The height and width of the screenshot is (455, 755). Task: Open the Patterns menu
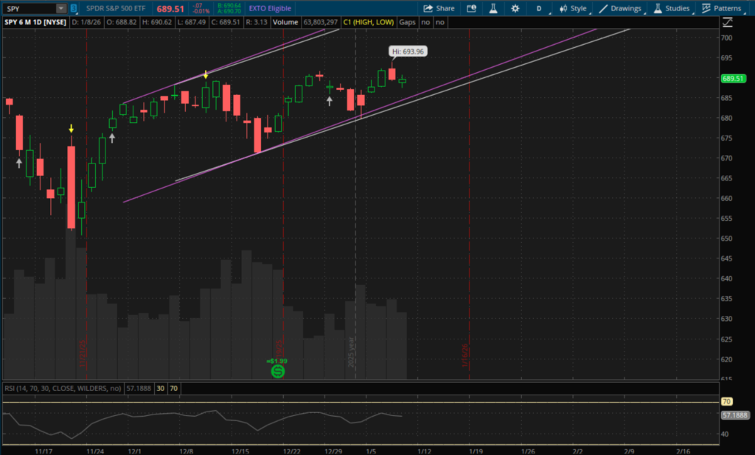(721, 8)
